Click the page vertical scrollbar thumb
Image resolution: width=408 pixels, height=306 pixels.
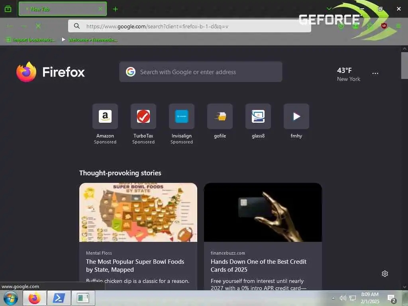click(x=405, y=65)
